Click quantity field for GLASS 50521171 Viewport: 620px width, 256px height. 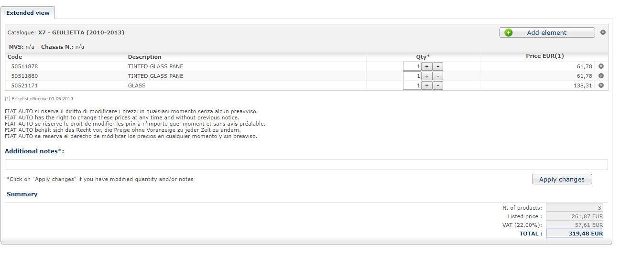412,85
